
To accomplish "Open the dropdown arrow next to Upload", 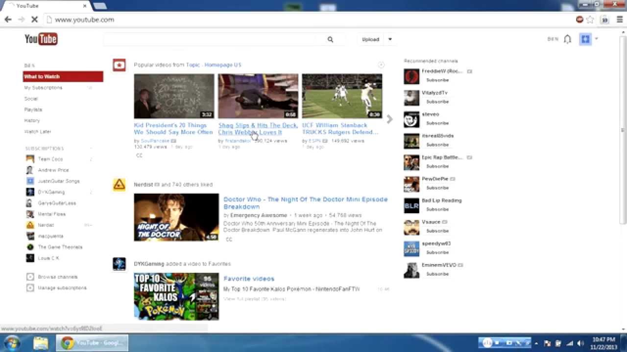I will click(390, 40).
